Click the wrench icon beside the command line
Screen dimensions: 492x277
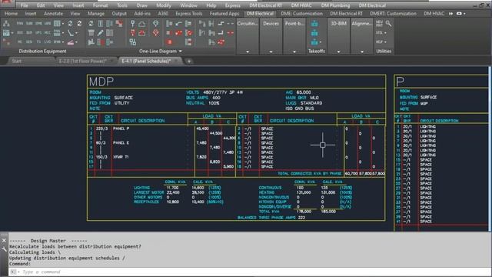(x=4, y=249)
